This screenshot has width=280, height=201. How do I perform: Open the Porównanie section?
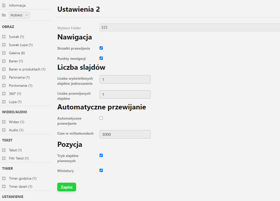click(x=20, y=85)
